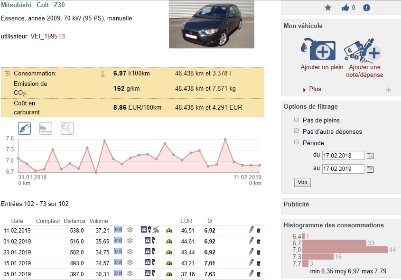Click the '46,51' EUR value for 11.02.2019
The height and width of the screenshot is (280, 401).
click(188, 230)
